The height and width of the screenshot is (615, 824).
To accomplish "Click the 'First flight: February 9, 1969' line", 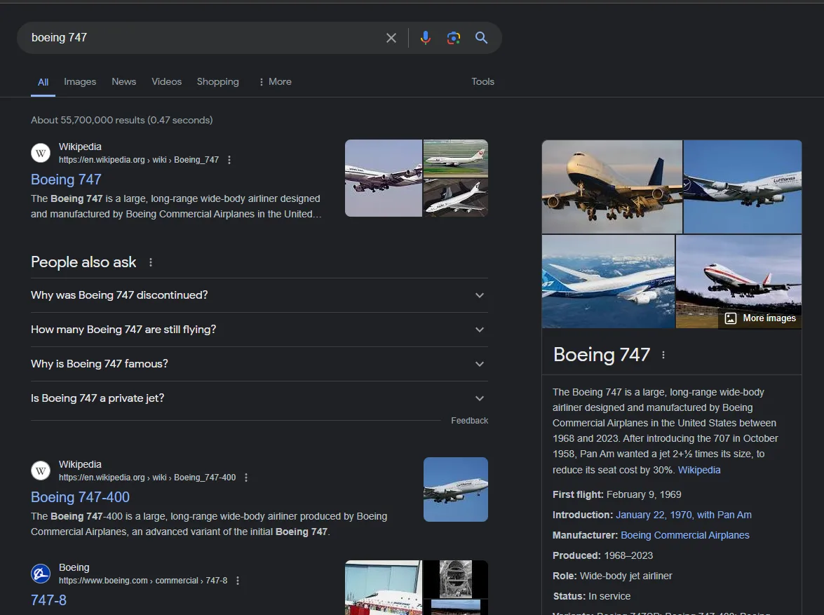I will (617, 494).
